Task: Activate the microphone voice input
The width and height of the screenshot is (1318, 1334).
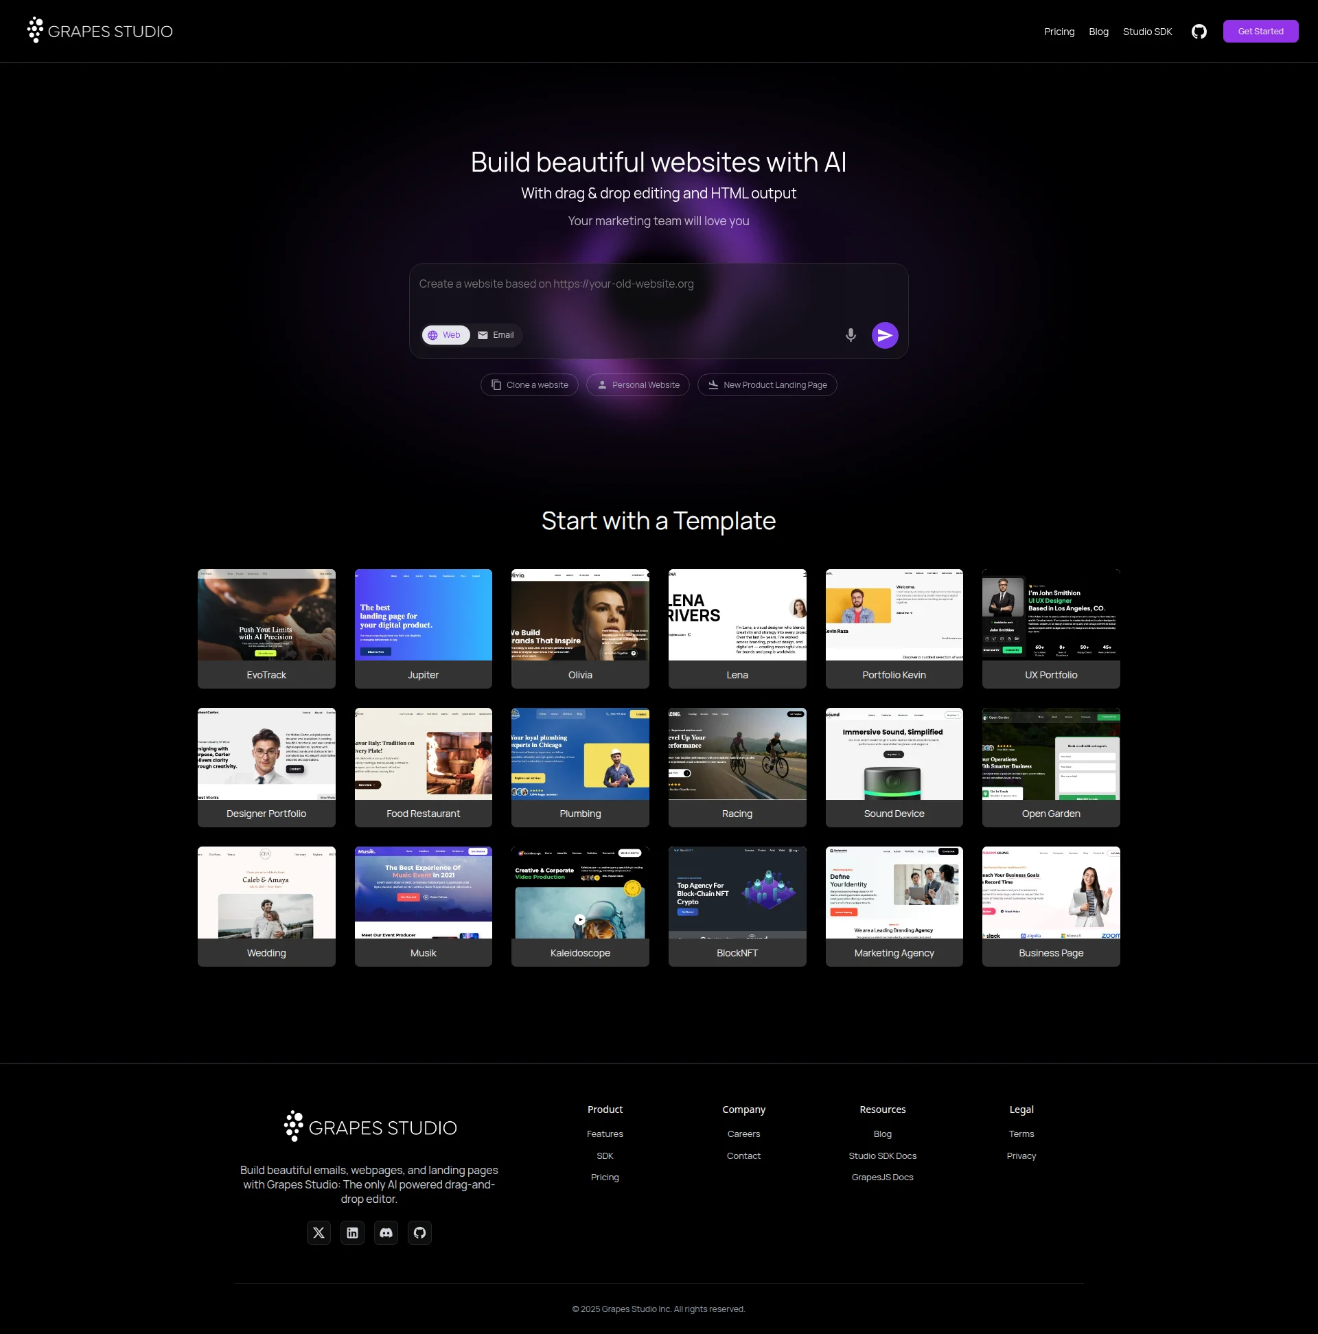Action: point(851,335)
